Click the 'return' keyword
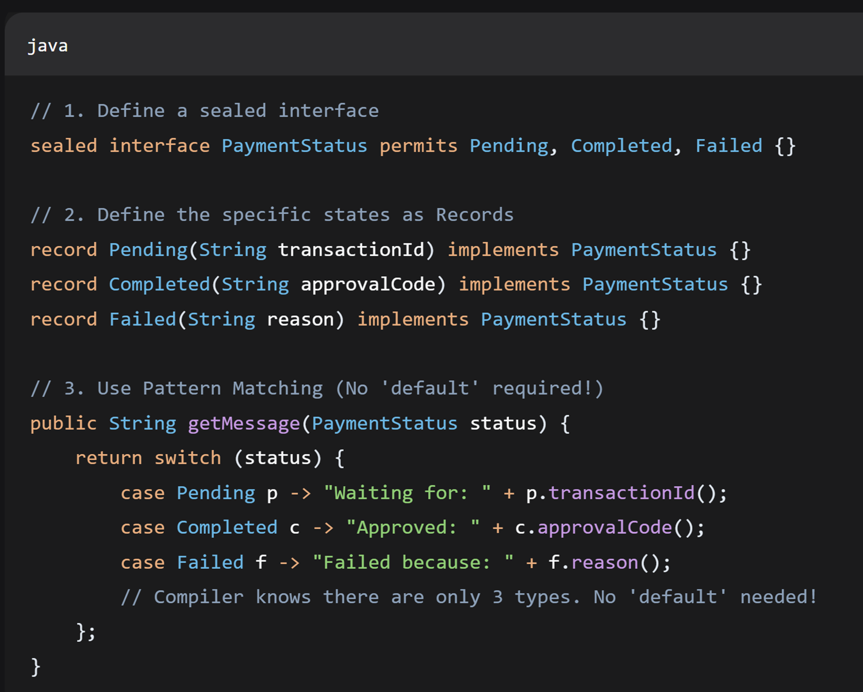This screenshot has width=863, height=692. pyautogui.click(x=109, y=458)
